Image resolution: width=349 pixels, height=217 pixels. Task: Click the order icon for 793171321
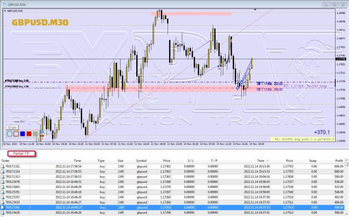click(x=3, y=166)
